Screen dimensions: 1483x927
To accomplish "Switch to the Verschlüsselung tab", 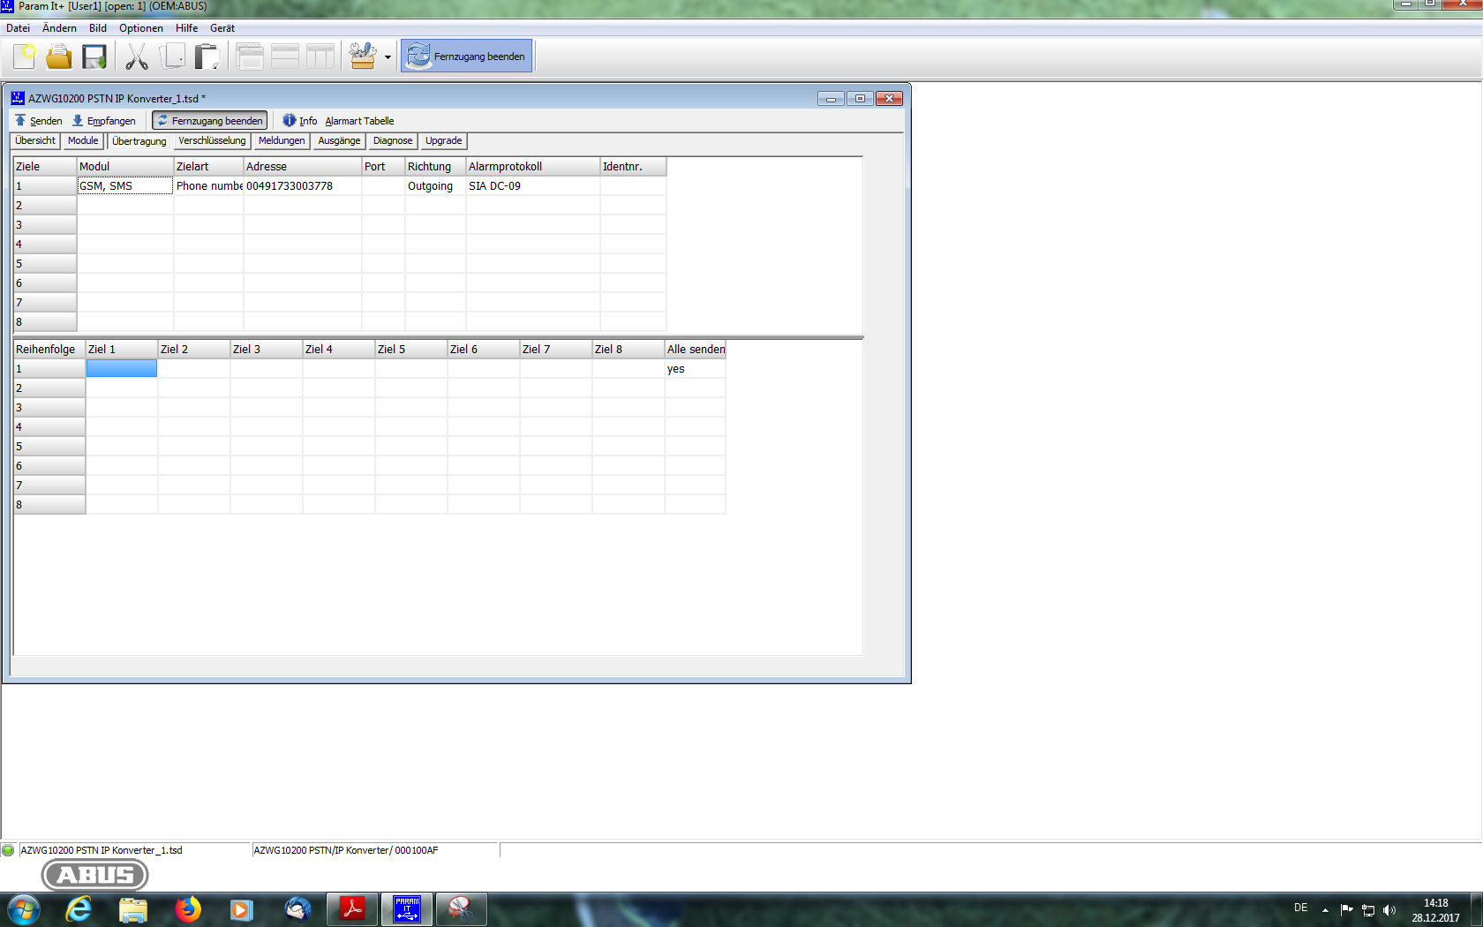I will coord(212,141).
